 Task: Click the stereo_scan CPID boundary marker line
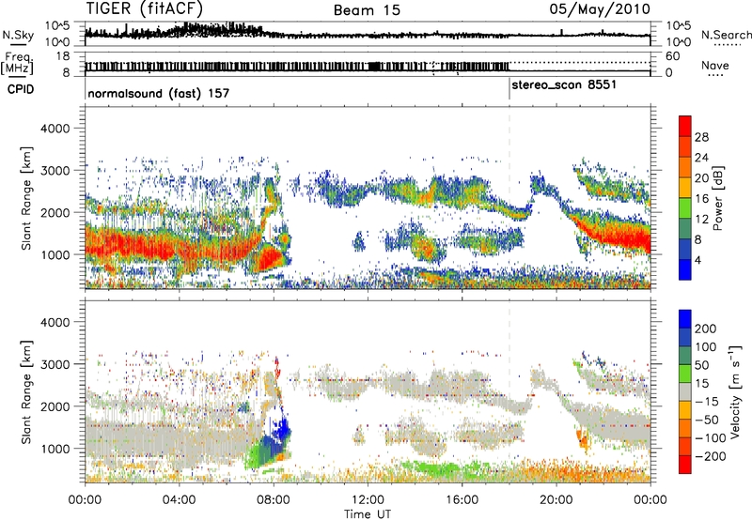point(509,89)
